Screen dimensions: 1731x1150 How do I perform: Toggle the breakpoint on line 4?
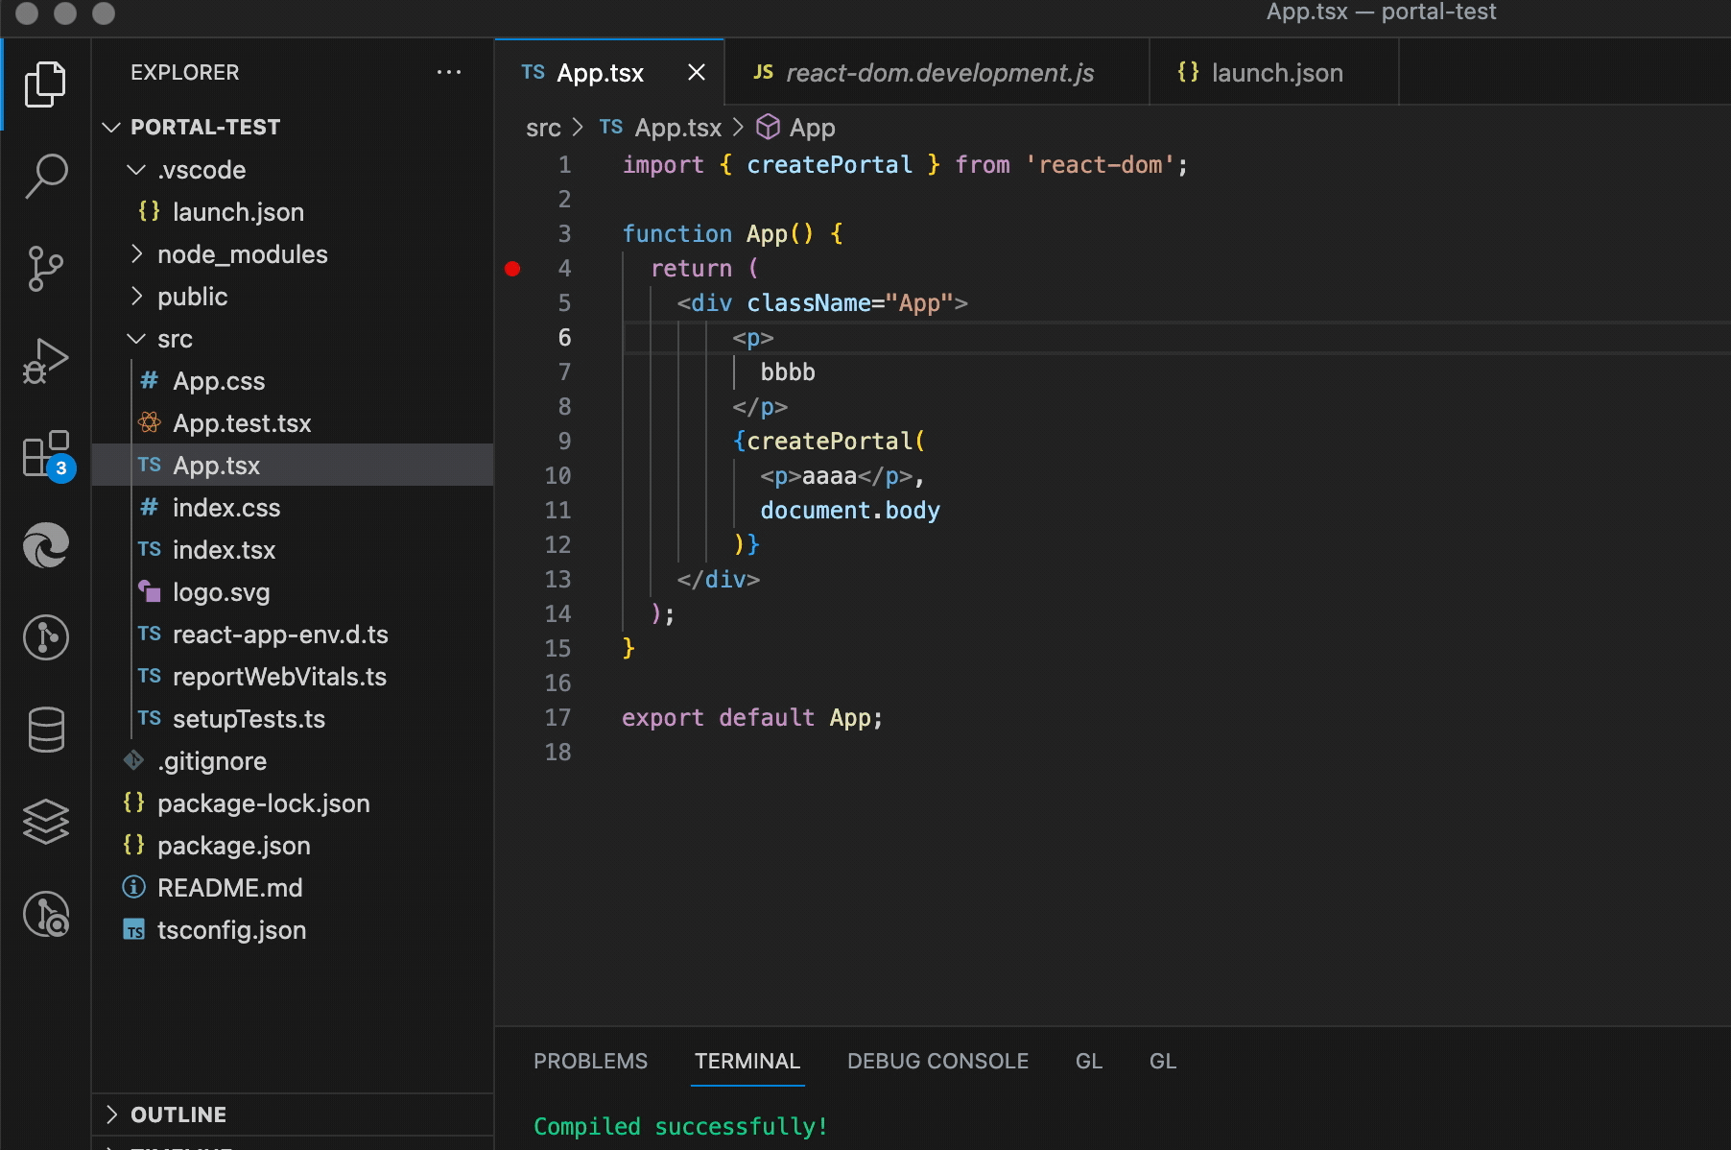pyautogui.click(x=512, y=269)
